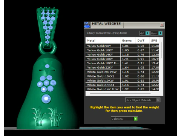
Task: Click the Calculate button
Action: [124, 119]
